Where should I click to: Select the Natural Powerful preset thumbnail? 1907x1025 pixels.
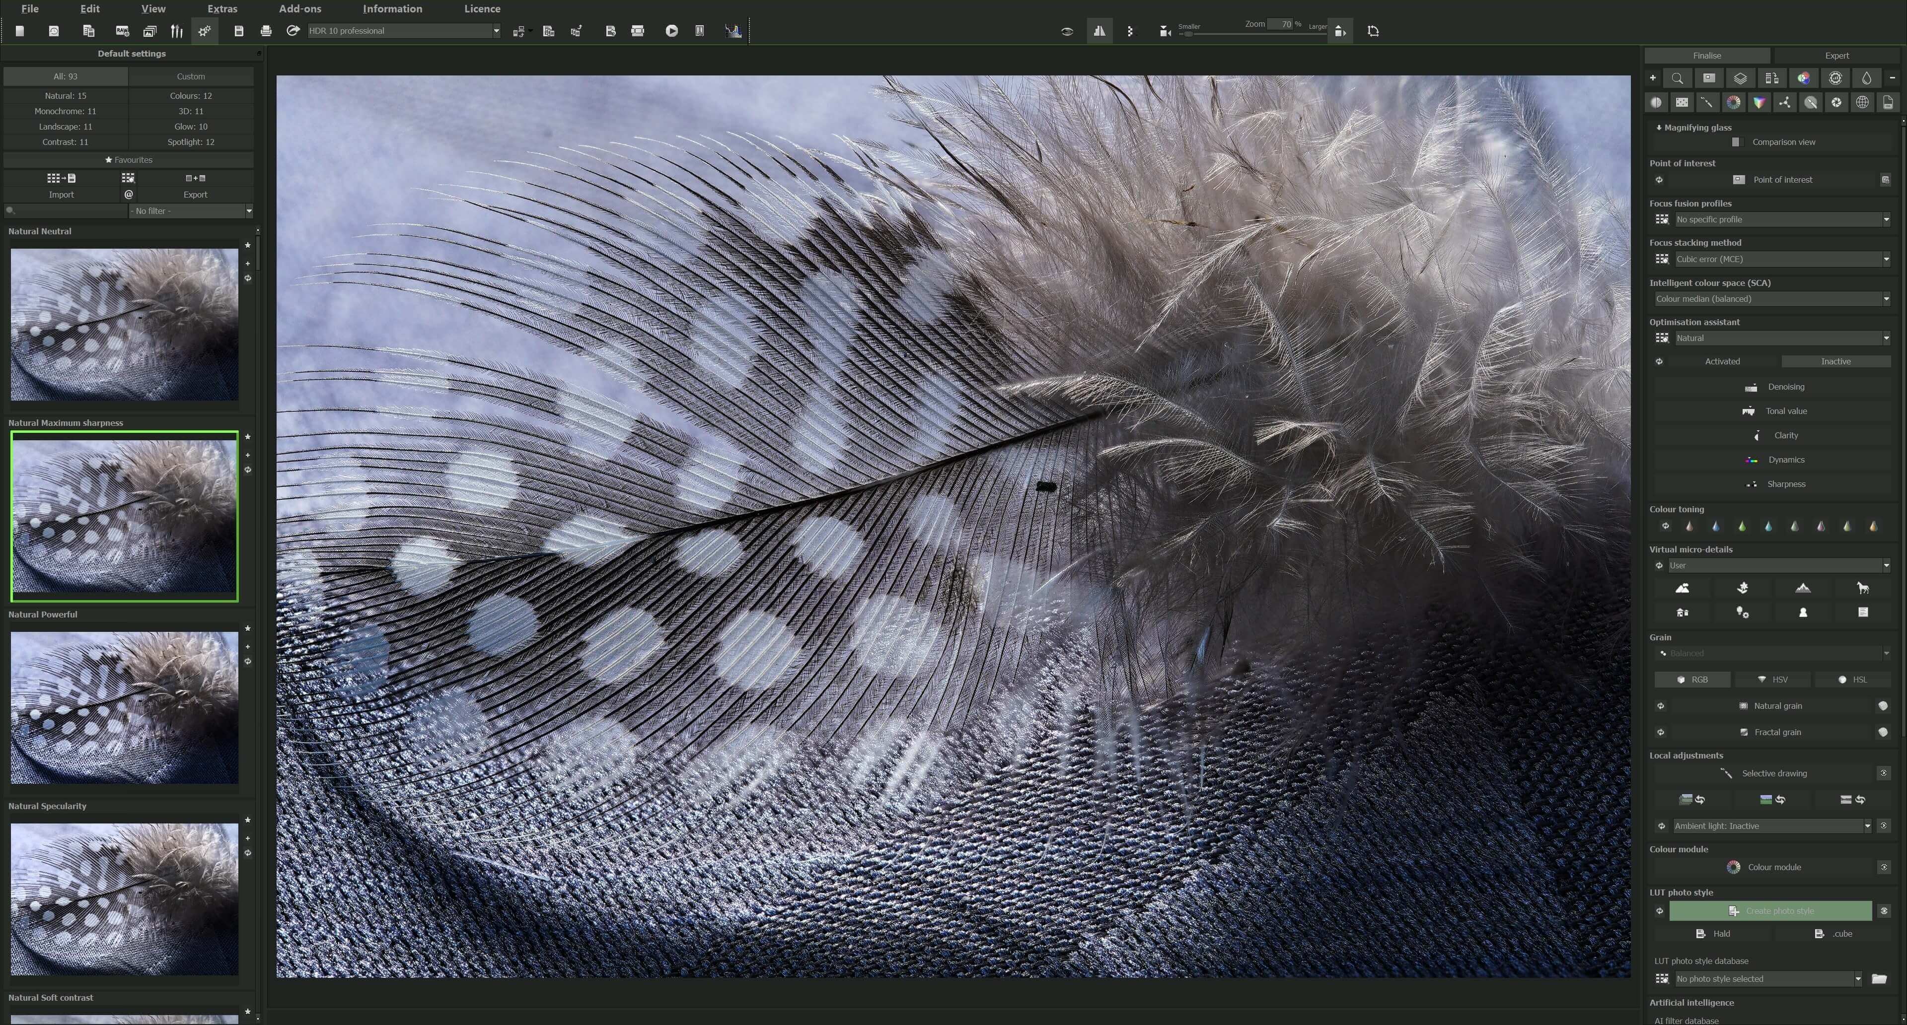(124, 707)
